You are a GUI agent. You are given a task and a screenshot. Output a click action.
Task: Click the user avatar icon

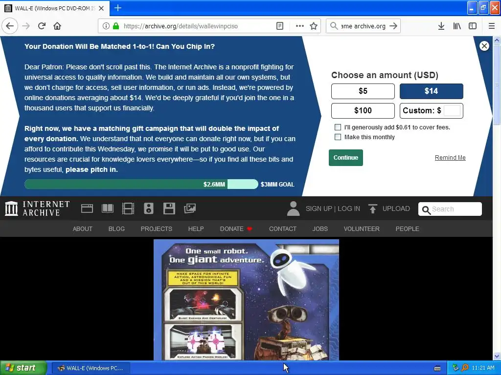coord(293,208)
